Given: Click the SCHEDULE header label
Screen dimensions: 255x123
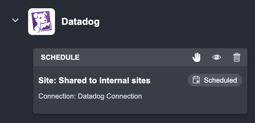Looking at the screenshot, I should (60, 57).
